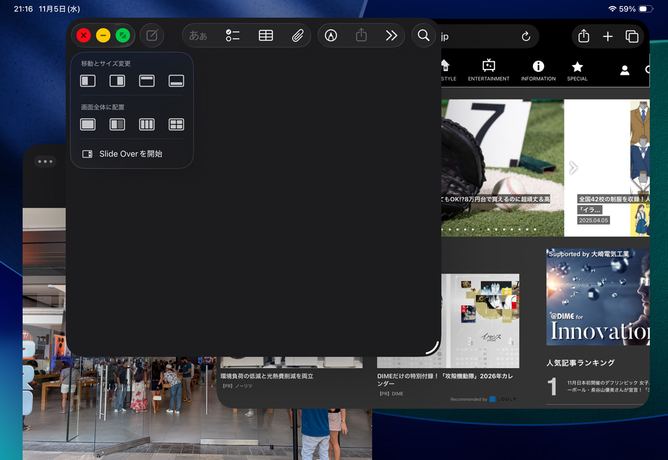
Task: Select Slide Over を開始 menu item
Action: [130, 154]
